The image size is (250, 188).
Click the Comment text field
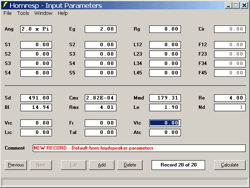tap(139, 148)
